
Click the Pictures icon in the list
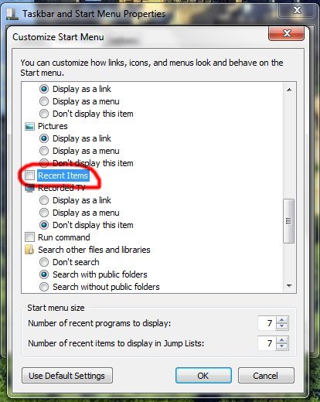point(29,126)
